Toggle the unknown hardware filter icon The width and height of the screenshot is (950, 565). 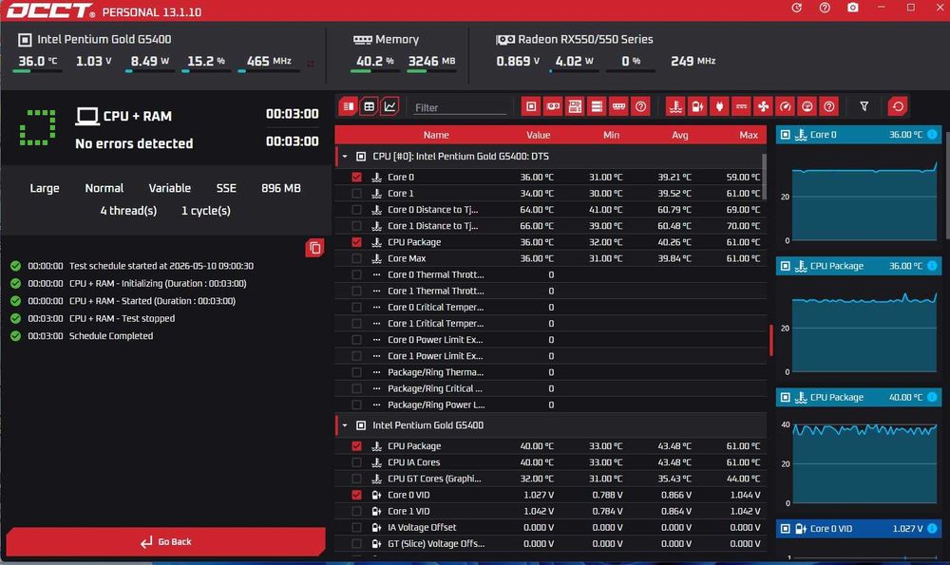pos(640,106)
